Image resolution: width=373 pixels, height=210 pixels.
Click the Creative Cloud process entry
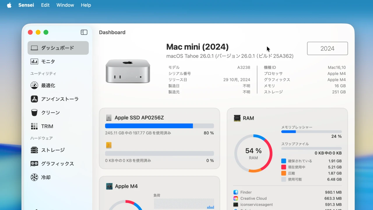coord(253,199)
